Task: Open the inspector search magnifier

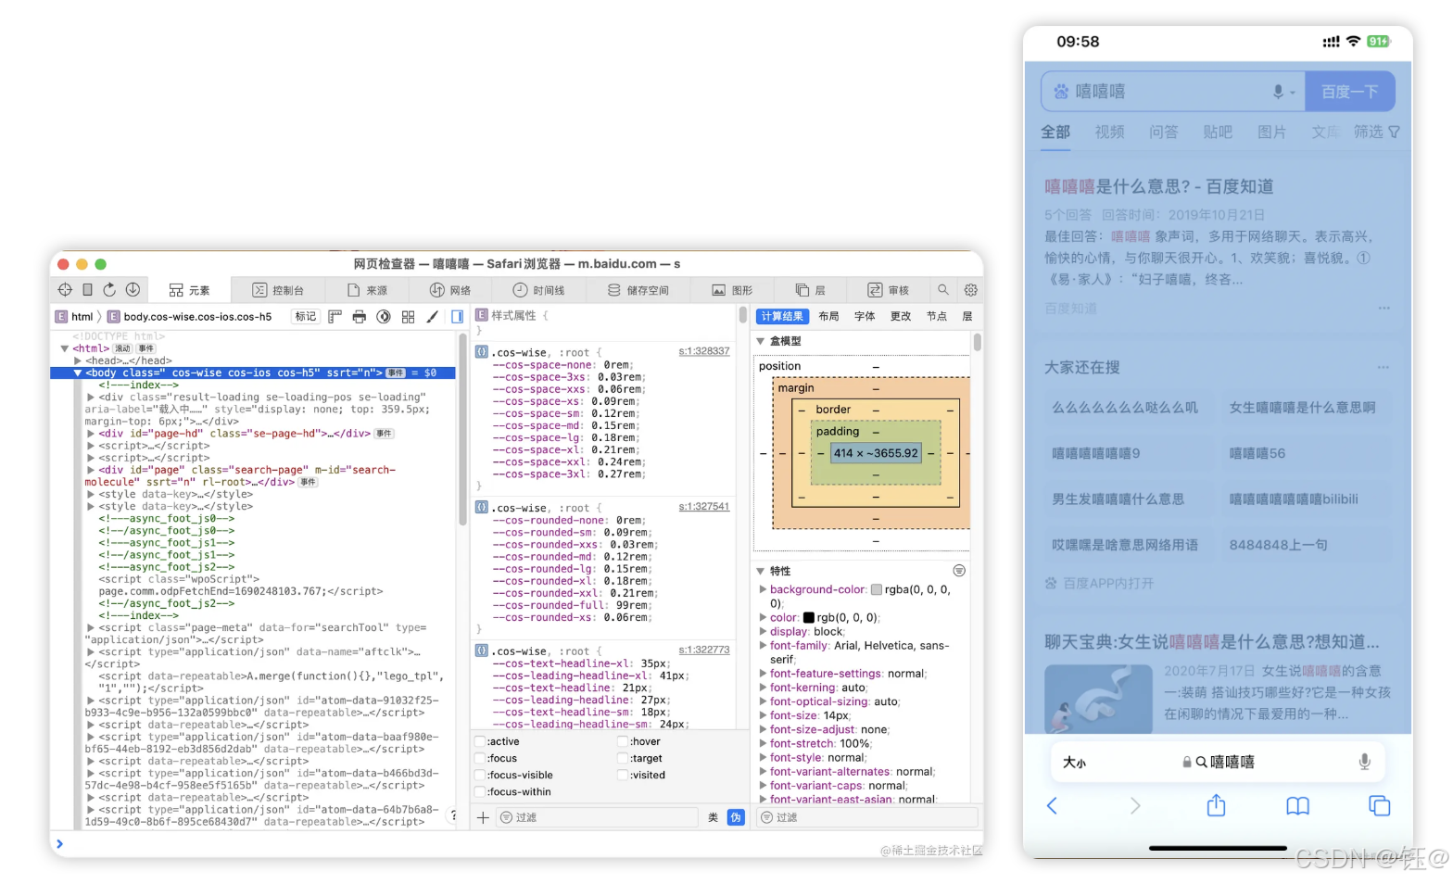Action: (x=943, y=290)
